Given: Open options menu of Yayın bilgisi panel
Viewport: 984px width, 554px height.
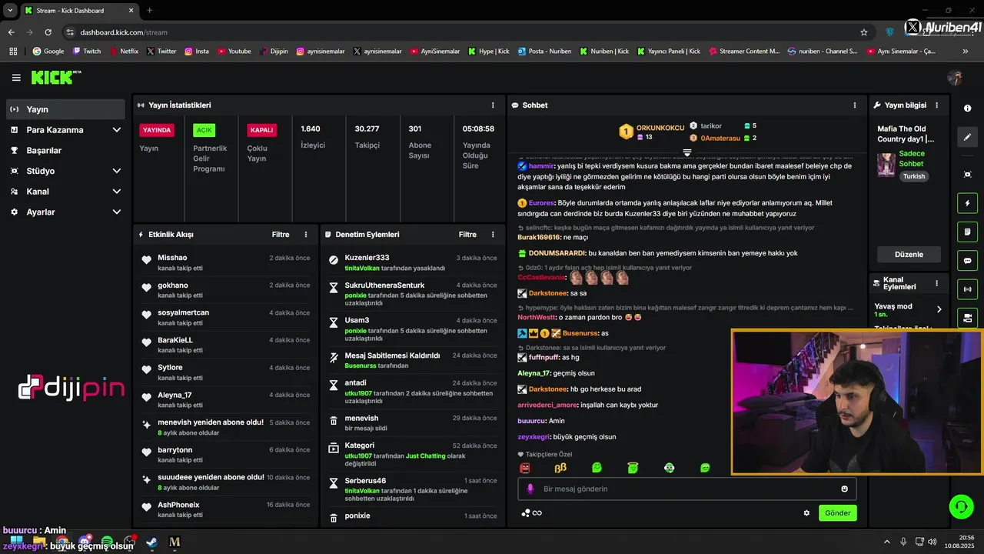Looking at the screenshot, I should tap(936, 105).
